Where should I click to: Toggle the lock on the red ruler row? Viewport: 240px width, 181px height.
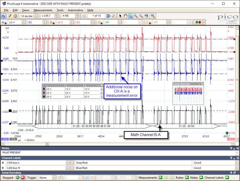point(101,93)
